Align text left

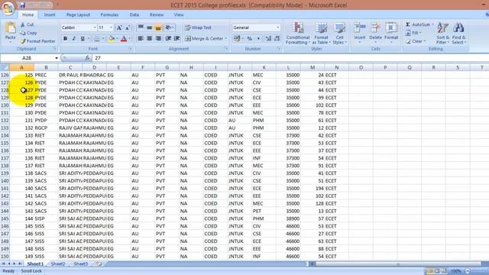(x=141, y=39)
